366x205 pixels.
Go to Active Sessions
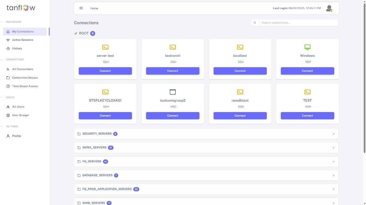click(25, 40)
